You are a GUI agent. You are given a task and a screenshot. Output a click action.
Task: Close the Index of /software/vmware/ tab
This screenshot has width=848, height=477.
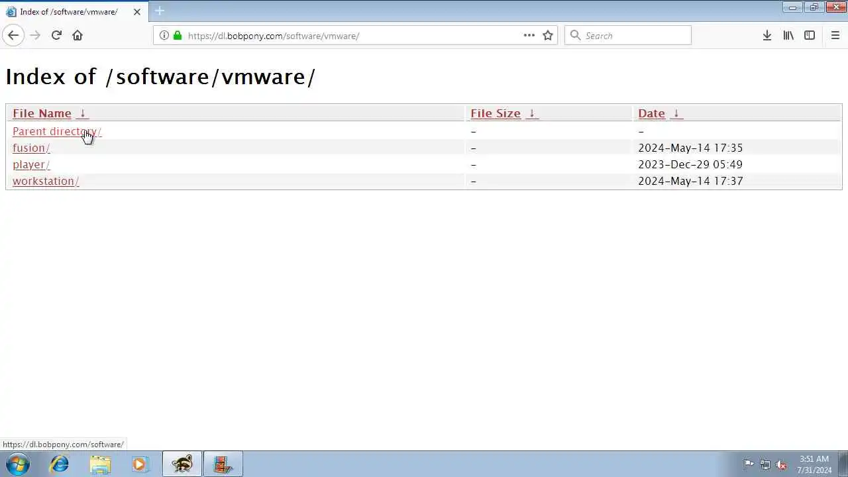point(137,12)
